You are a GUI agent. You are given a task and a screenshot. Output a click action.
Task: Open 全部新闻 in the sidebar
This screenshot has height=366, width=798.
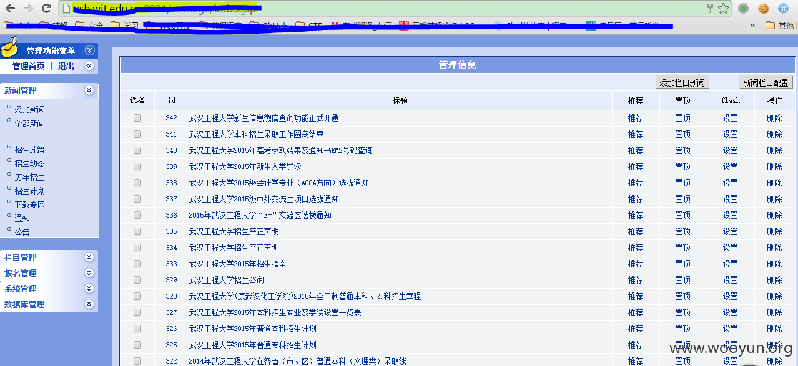(30, 123)
